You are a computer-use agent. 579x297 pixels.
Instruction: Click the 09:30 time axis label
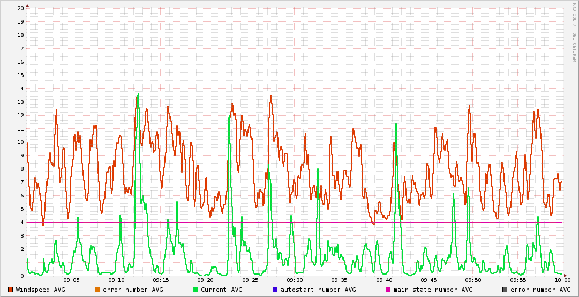(295, 280)
